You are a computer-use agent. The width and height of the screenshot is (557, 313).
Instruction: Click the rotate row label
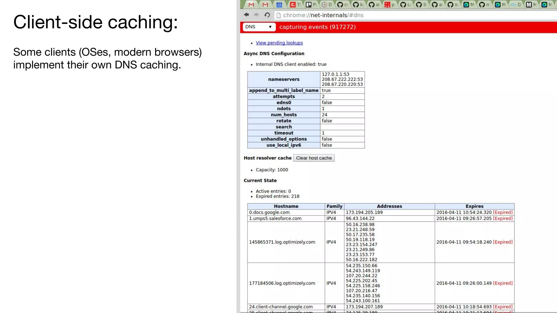pyautogui.click(x=284, y=121)
